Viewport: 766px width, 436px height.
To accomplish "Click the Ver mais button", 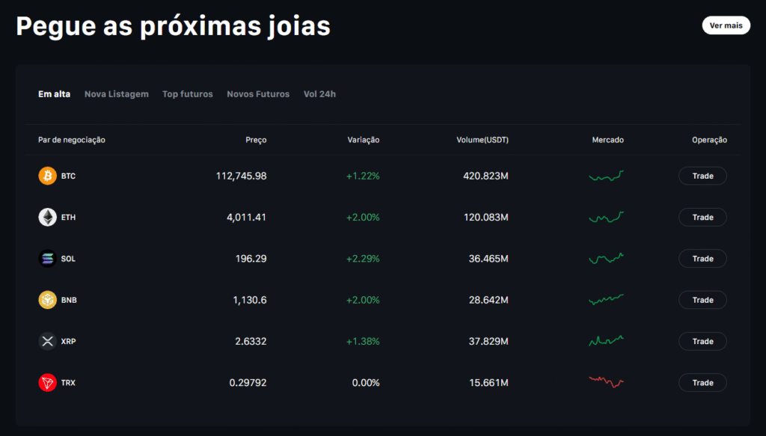I will point(726,25).
